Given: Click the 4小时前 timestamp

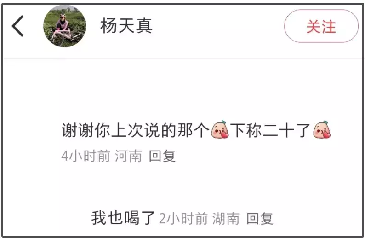Looking at the screenshot, I should point(86,156).
